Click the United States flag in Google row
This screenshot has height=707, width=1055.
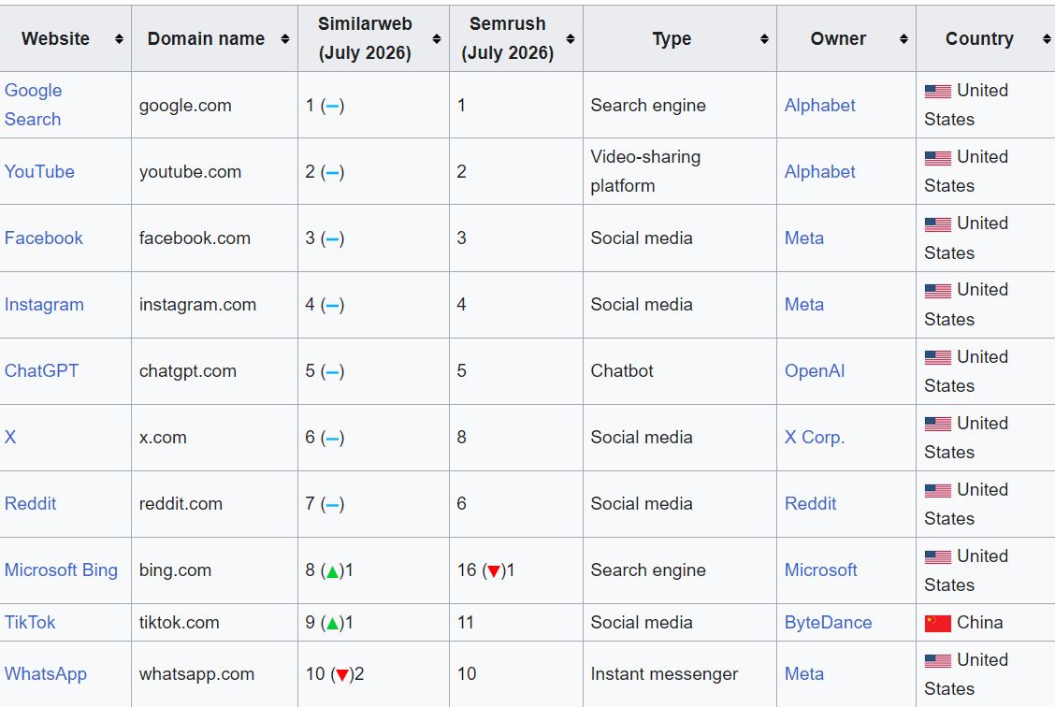point(937,91)
